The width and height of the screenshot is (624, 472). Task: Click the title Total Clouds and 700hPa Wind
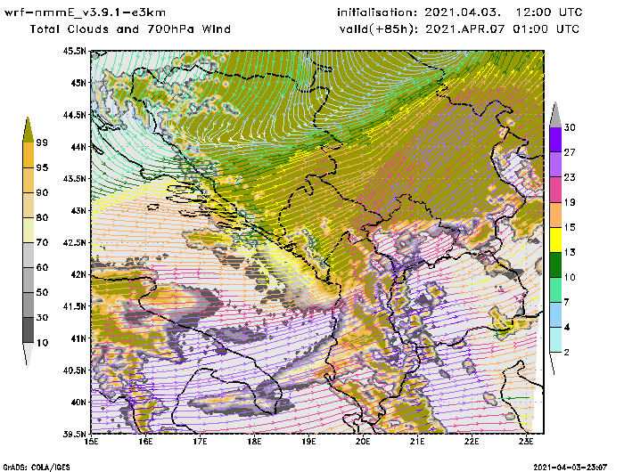130,29
